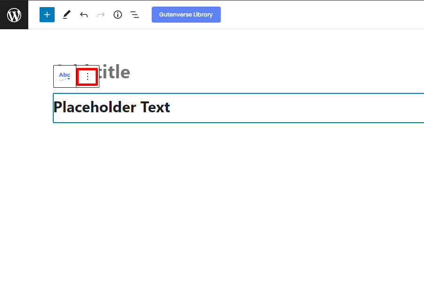Open the List View outline

(x=135, y=15)
